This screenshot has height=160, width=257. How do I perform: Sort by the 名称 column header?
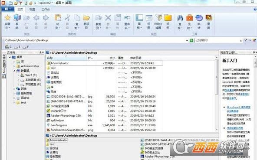click(x=66, y=58)
